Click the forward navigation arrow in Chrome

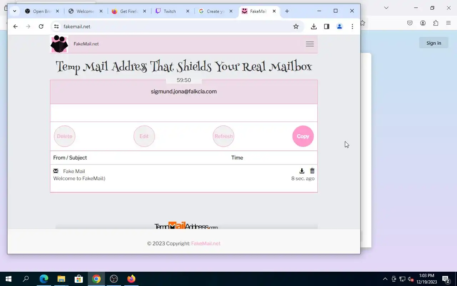(x=28, y=26)
